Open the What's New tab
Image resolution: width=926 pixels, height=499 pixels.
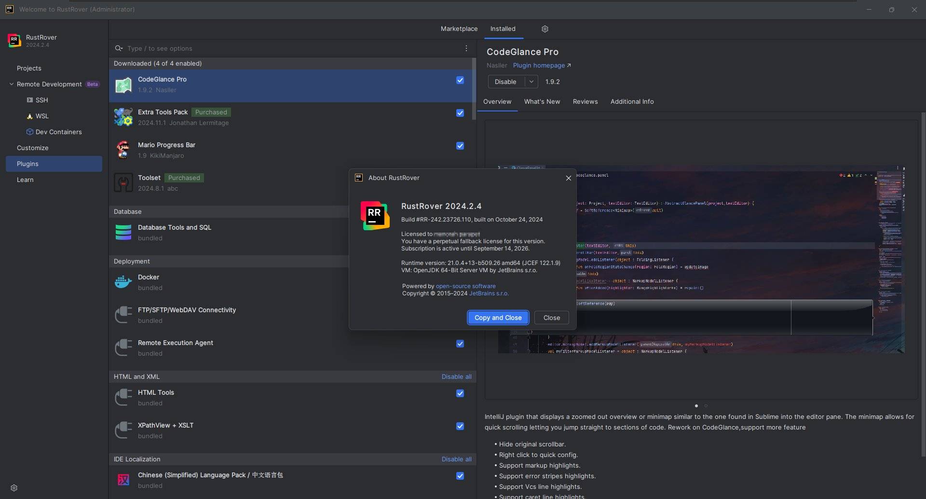[x=542, y=101]
